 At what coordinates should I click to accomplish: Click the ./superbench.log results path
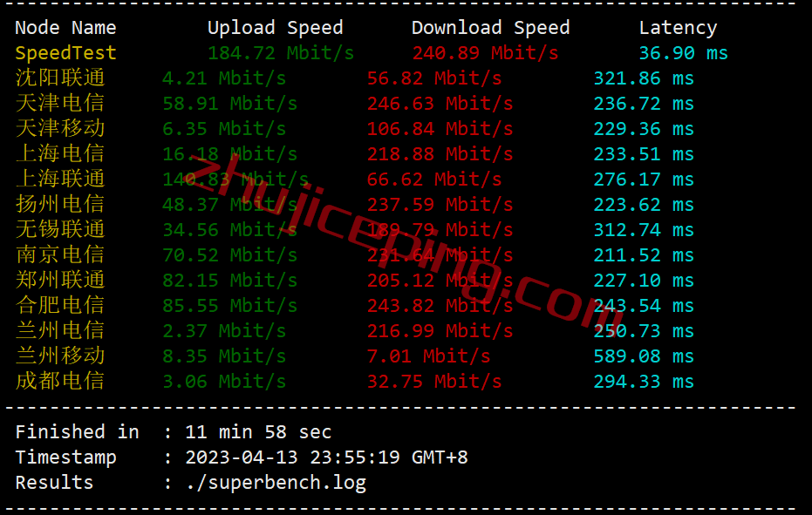pyautogui.click(x=276, y=483)
